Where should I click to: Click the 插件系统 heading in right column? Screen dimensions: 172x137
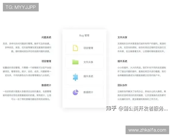[122, 61]
